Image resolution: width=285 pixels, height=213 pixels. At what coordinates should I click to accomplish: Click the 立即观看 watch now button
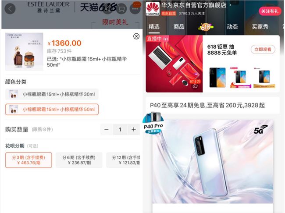coord(263,49)
